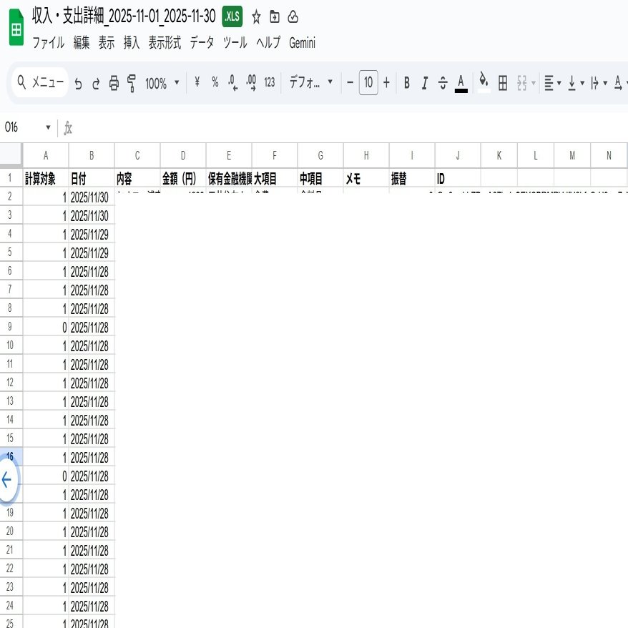Redo the last action

(96, 82)
